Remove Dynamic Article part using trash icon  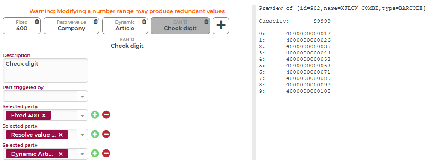click(144, 21)
